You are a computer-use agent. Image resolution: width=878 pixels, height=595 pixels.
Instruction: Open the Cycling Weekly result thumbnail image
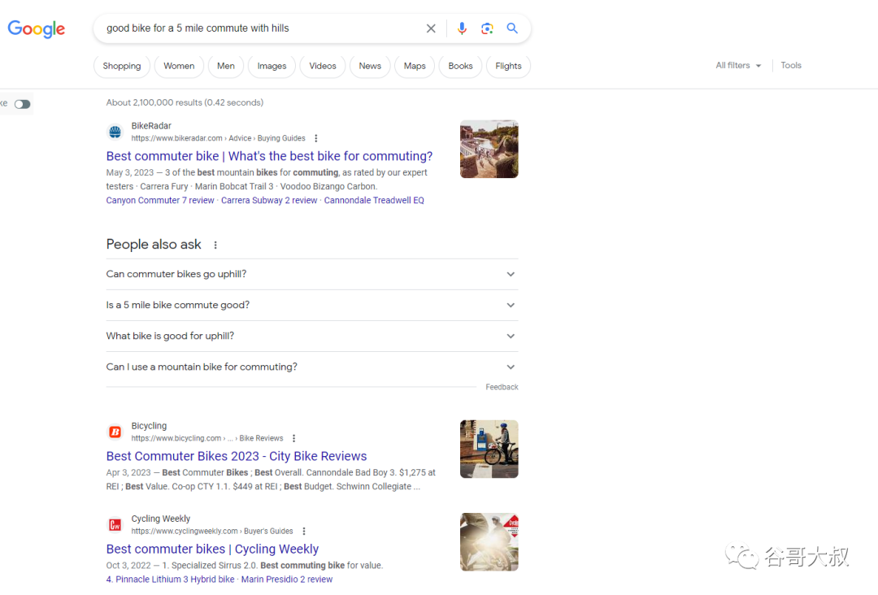click(x=489, y=542)
